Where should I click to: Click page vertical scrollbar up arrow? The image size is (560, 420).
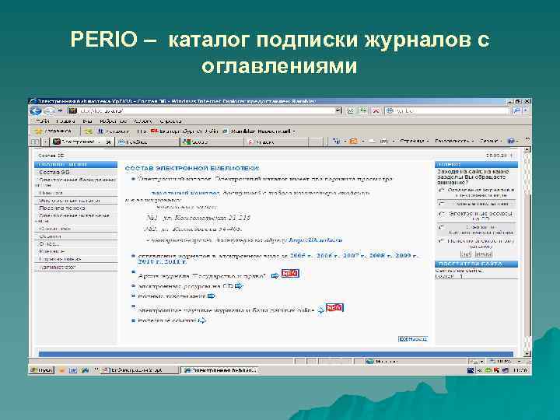(x=527, y=150)
